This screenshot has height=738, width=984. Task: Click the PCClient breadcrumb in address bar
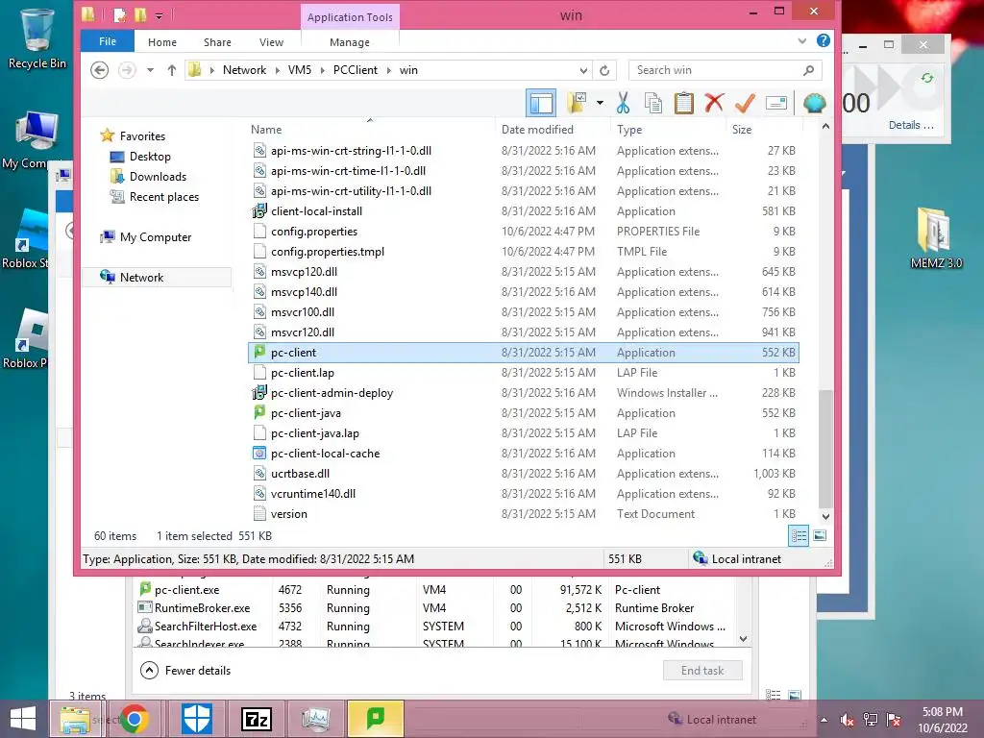point(356,69)
